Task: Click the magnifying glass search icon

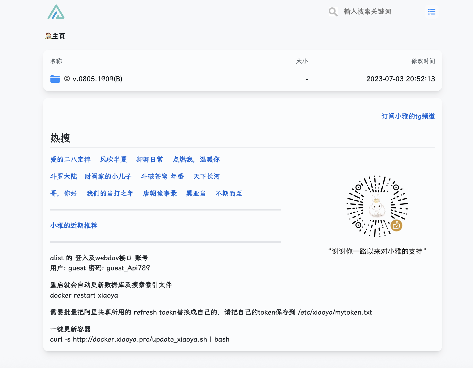Action: (333, 12)
